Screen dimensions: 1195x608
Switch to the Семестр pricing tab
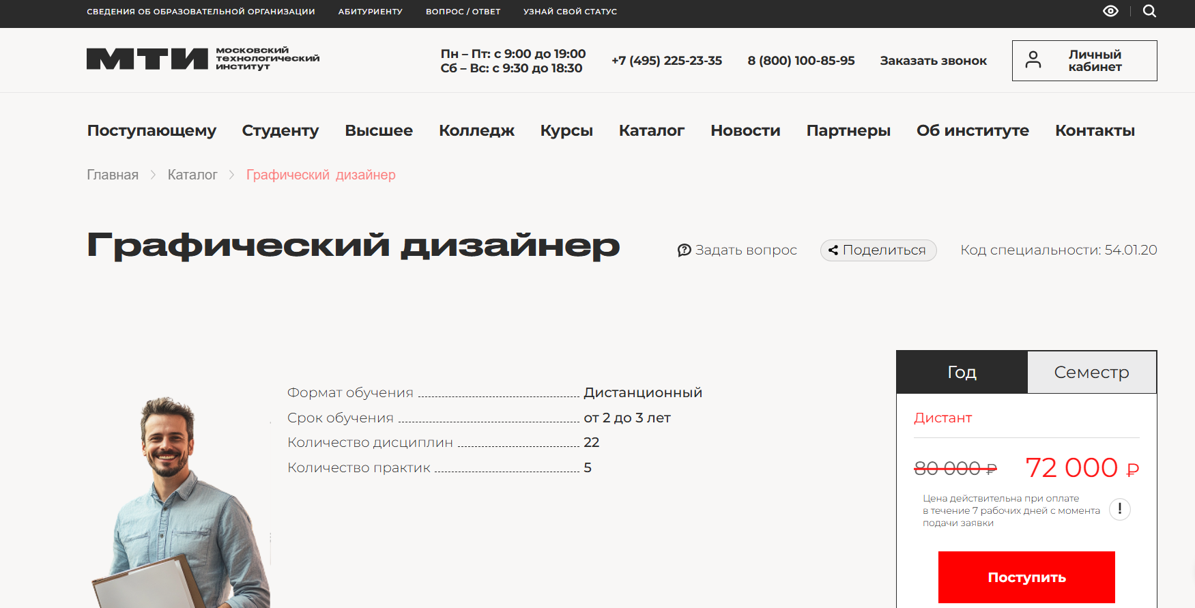point(1091,372)
